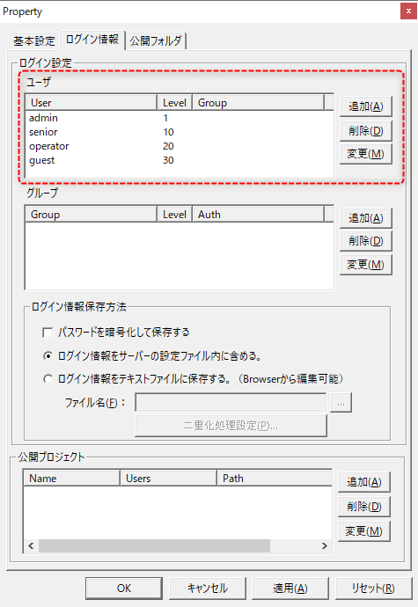Select radio to include login info in server config
Viewport: 418px width, 607px height.
tap(48, 355)
